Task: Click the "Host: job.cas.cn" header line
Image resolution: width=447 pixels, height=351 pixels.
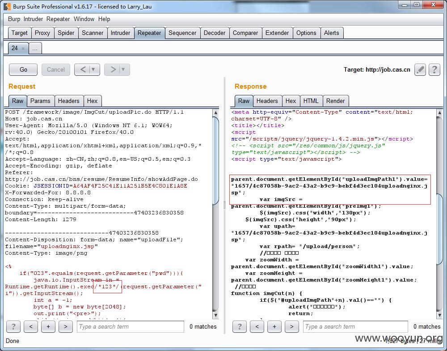Action: (x=34, y=119)
